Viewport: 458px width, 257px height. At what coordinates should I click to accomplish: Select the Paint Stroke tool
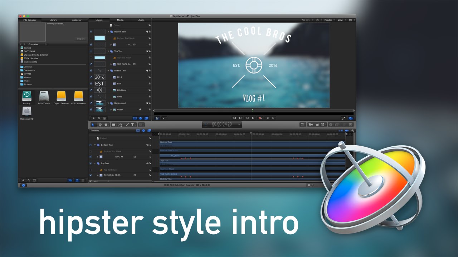pyautogui.click(x=127, y=125)
